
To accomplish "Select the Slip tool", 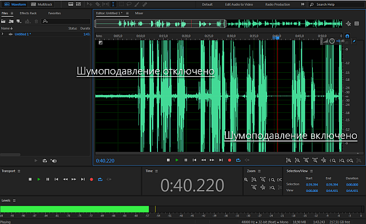I will (105, 4).
